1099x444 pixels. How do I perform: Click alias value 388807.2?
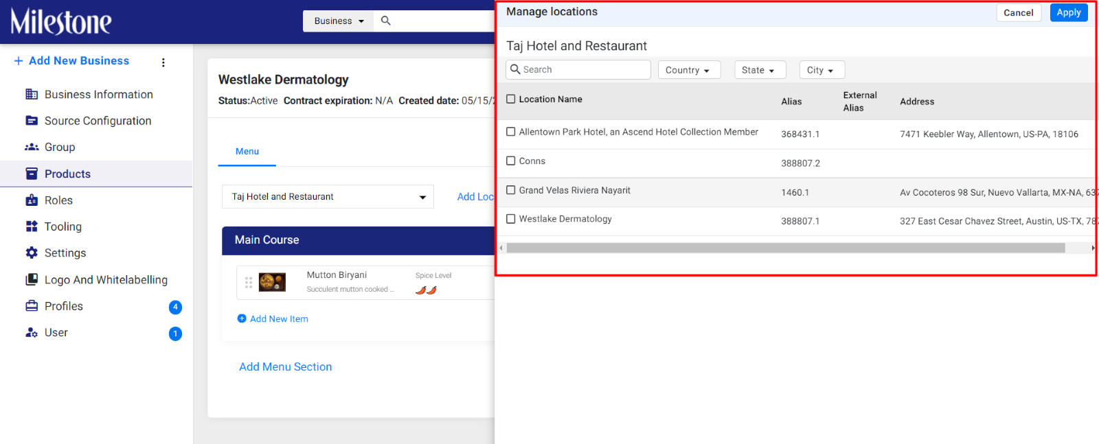(x=800, y=163)
